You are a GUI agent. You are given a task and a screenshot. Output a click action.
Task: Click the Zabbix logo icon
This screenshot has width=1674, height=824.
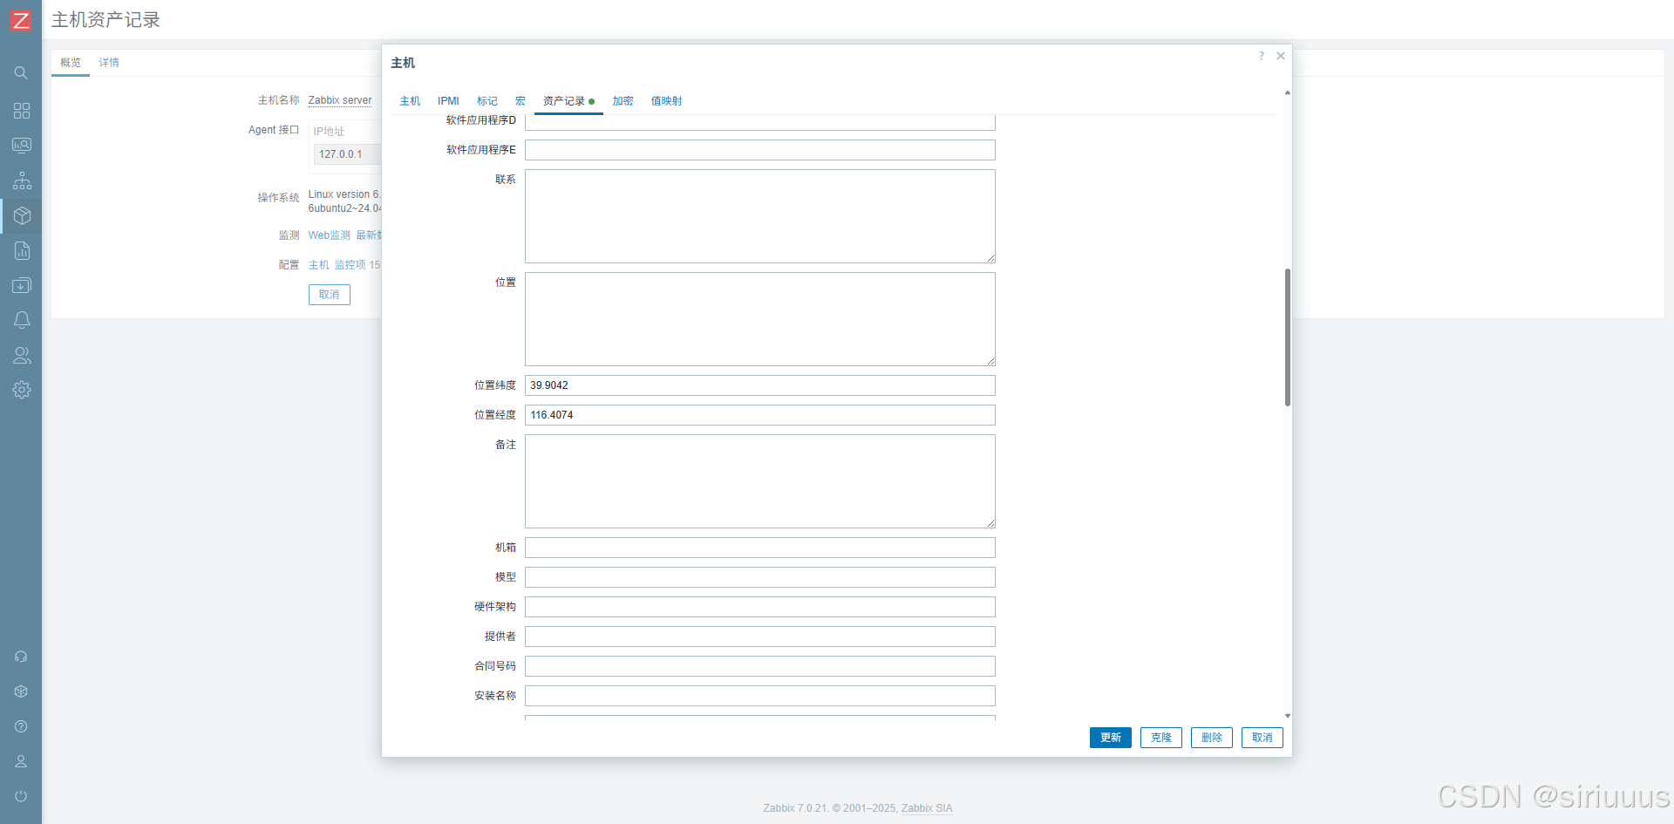tap(21, 20)
